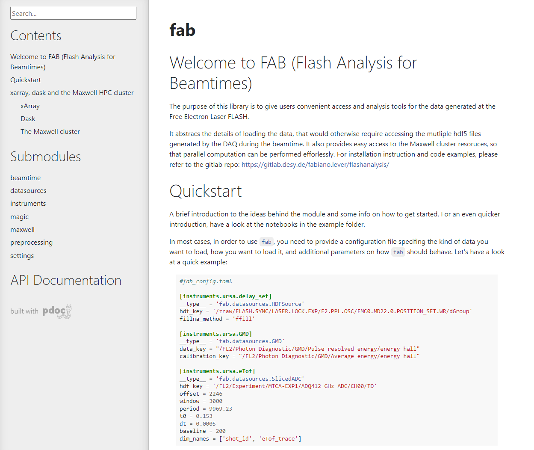Open the instruments submodule
The height and width of the screenshot is (450, 534).
pos(28,204)
